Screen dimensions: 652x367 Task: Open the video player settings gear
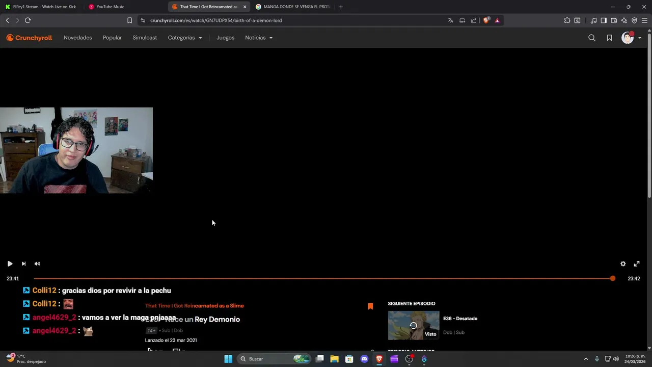click(x=623, y=264)
